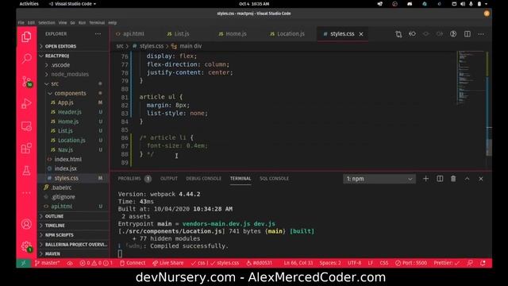Open the Remote Explorer icon
This screenshot has width=508, height=286.
point(26,126)
